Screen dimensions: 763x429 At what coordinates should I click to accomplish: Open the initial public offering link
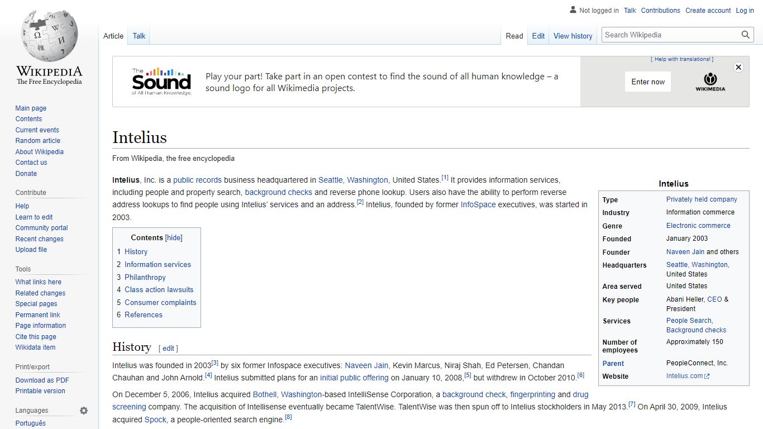tap(354, 378)
